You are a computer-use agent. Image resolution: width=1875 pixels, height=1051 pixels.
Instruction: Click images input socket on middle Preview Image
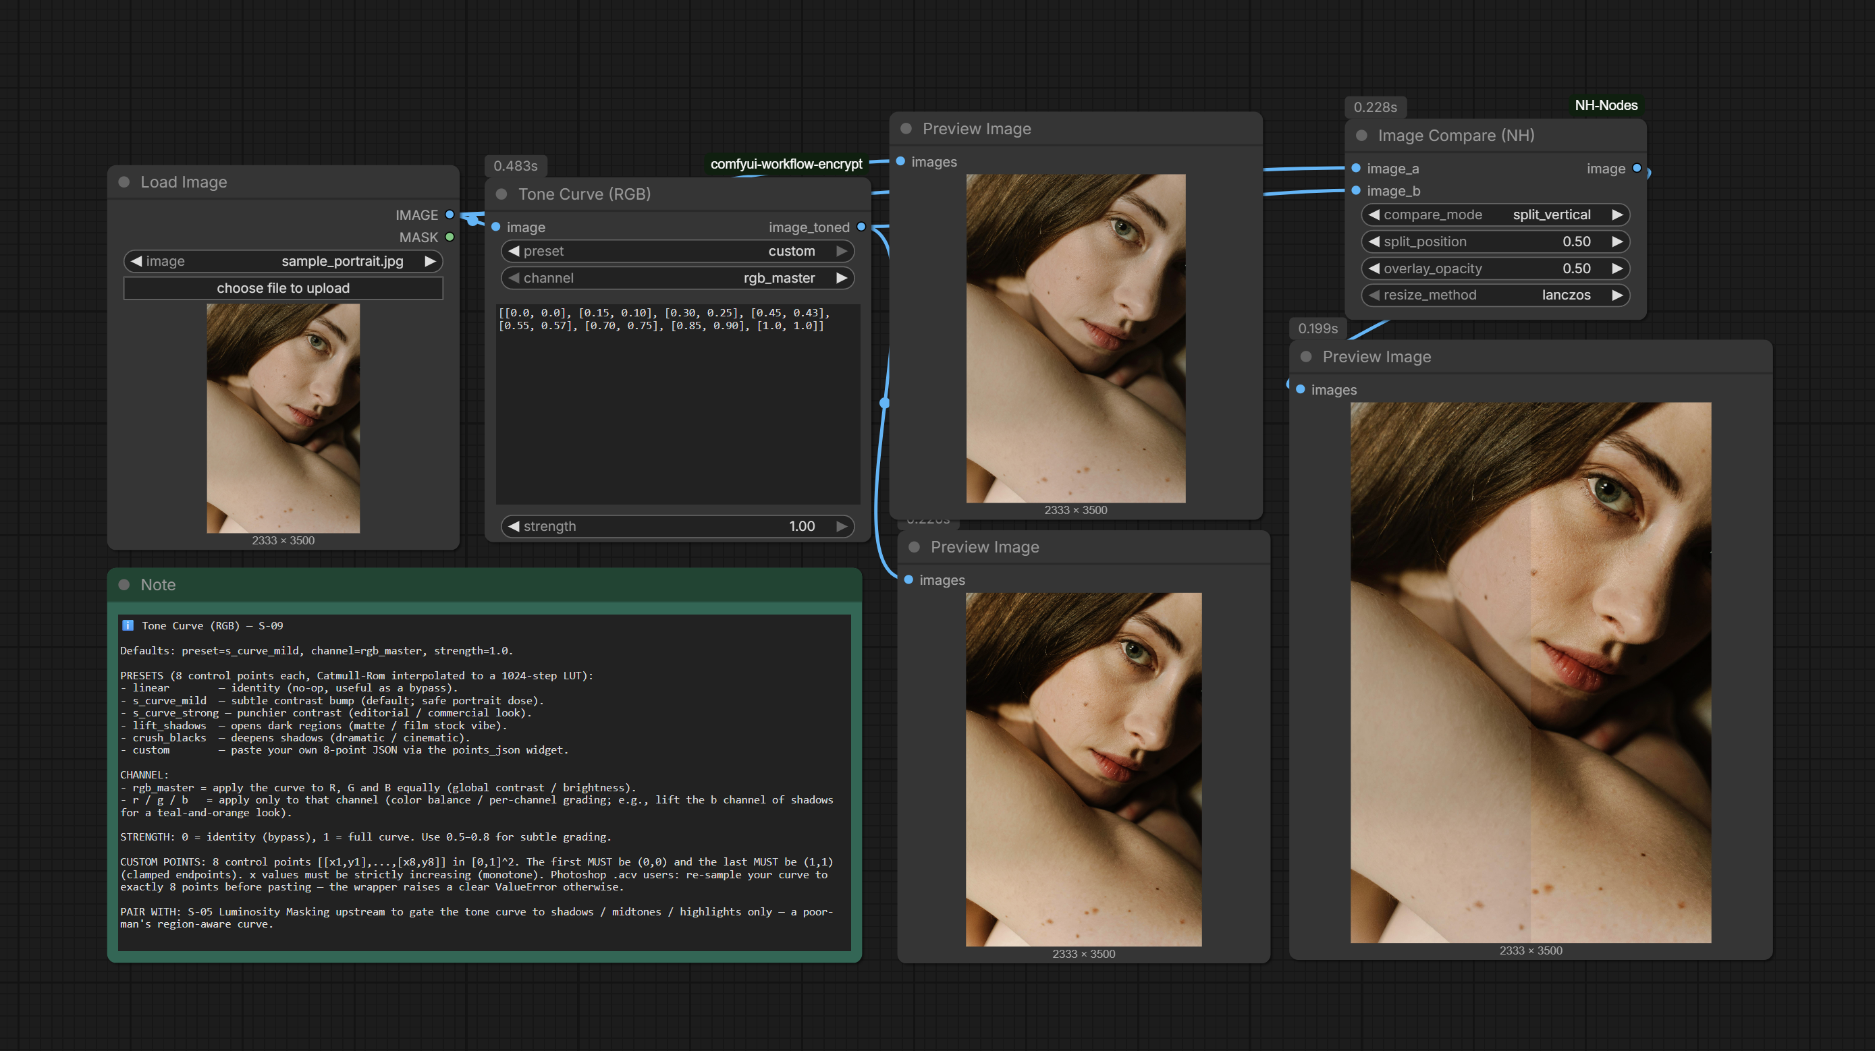[x=908, y=579]
